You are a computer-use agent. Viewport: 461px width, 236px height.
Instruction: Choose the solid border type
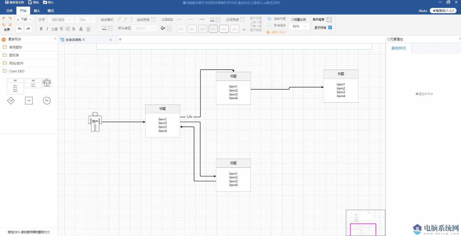click(202, 19)
